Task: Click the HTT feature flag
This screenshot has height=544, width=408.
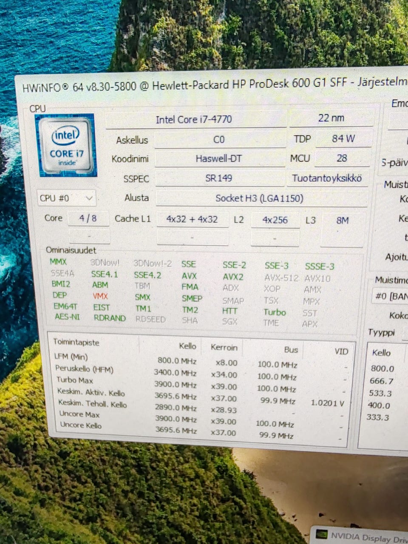Action: point(229,311)
